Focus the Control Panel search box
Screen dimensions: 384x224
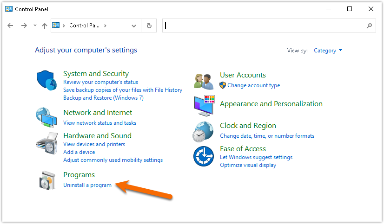[x=269, y=26]
